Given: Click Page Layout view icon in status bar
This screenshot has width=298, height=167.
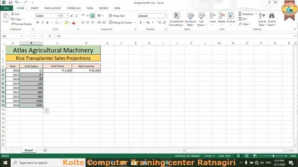Looking at the screenshot, I should click(x=246, y=156).
